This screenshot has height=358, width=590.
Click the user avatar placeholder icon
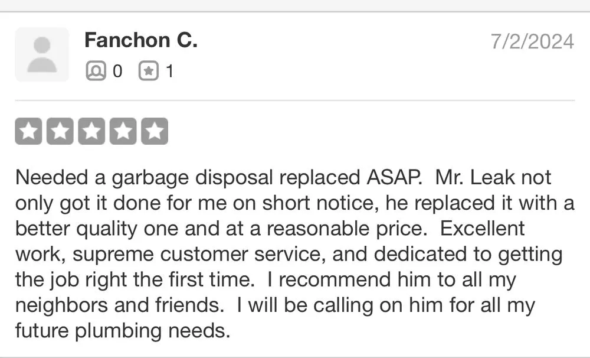[42, 54]
